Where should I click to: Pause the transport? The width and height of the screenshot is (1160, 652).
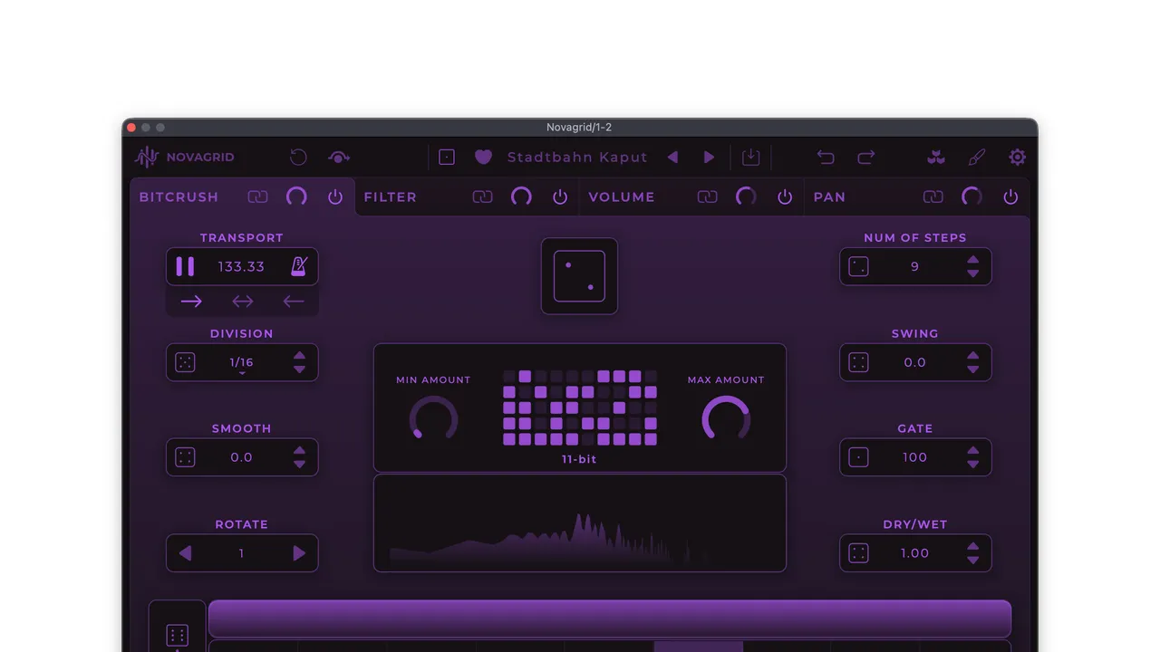click(185, 266)
